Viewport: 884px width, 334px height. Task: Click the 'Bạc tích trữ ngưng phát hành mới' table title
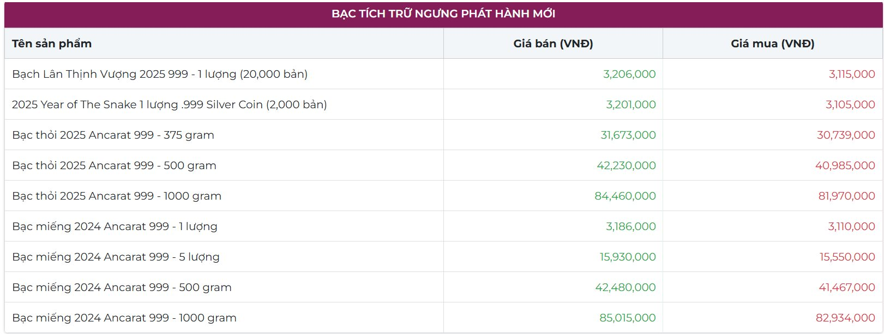pyautogui.click(x=443, y=14)
